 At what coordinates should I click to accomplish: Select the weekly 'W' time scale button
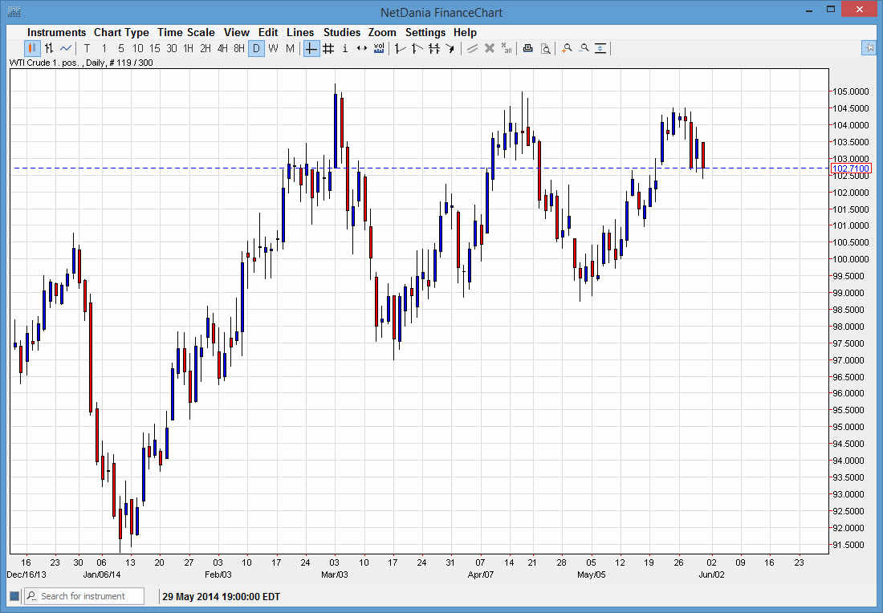click(x=273, y=48)
